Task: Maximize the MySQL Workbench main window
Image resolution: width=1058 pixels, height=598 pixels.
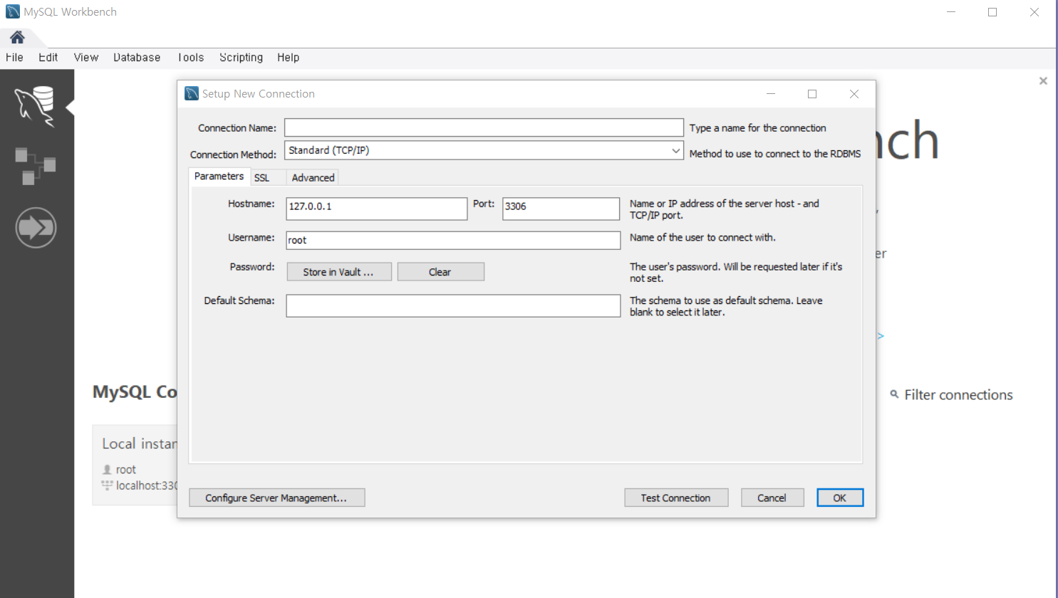Action: point(992,12)
